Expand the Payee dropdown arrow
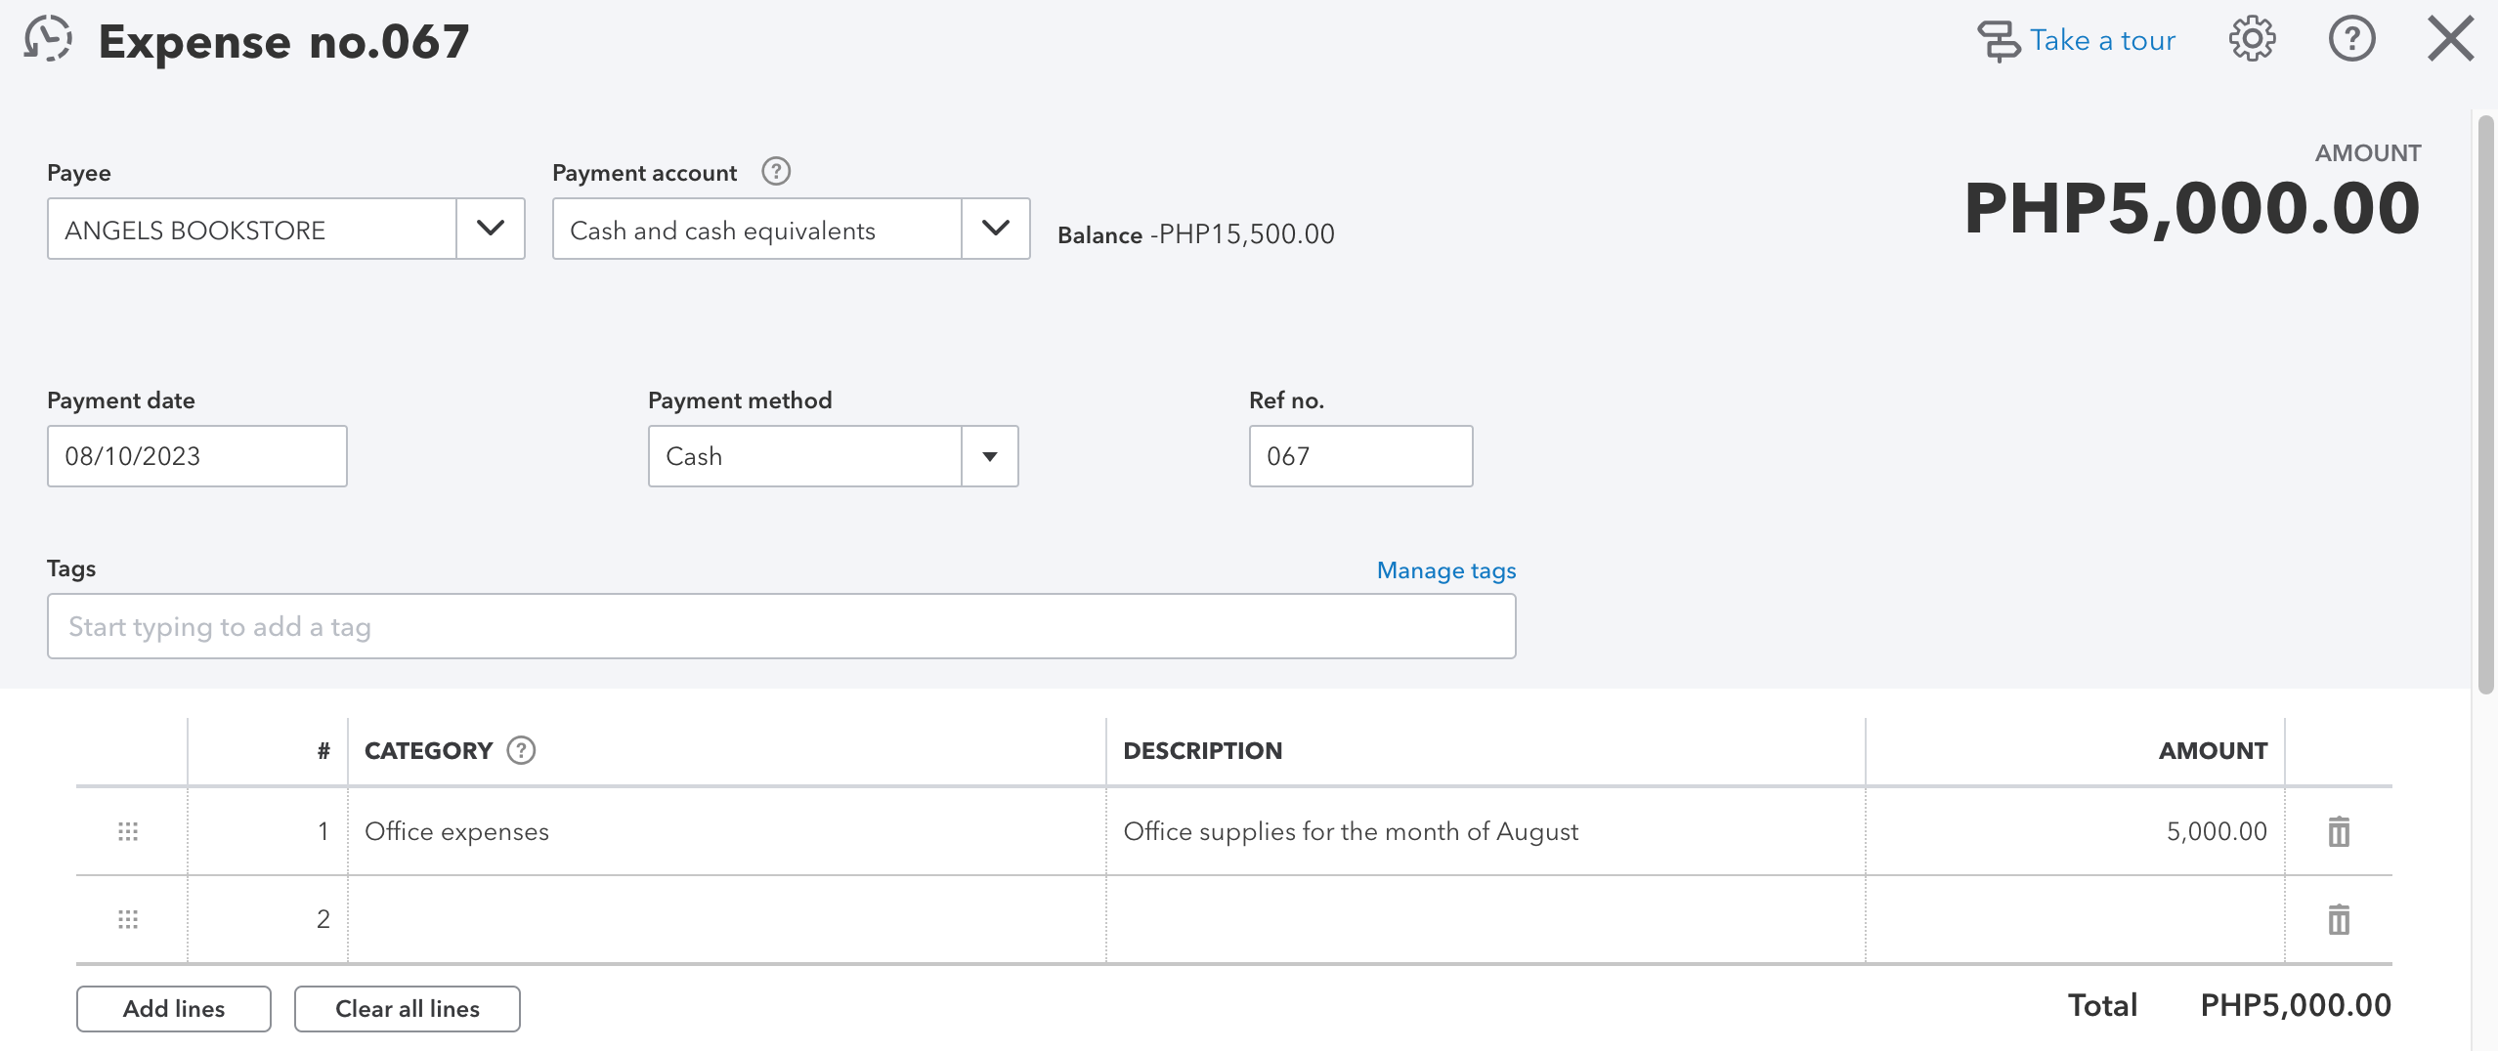This screenshot has width=2498, height=1051. (x=490, y=229)
